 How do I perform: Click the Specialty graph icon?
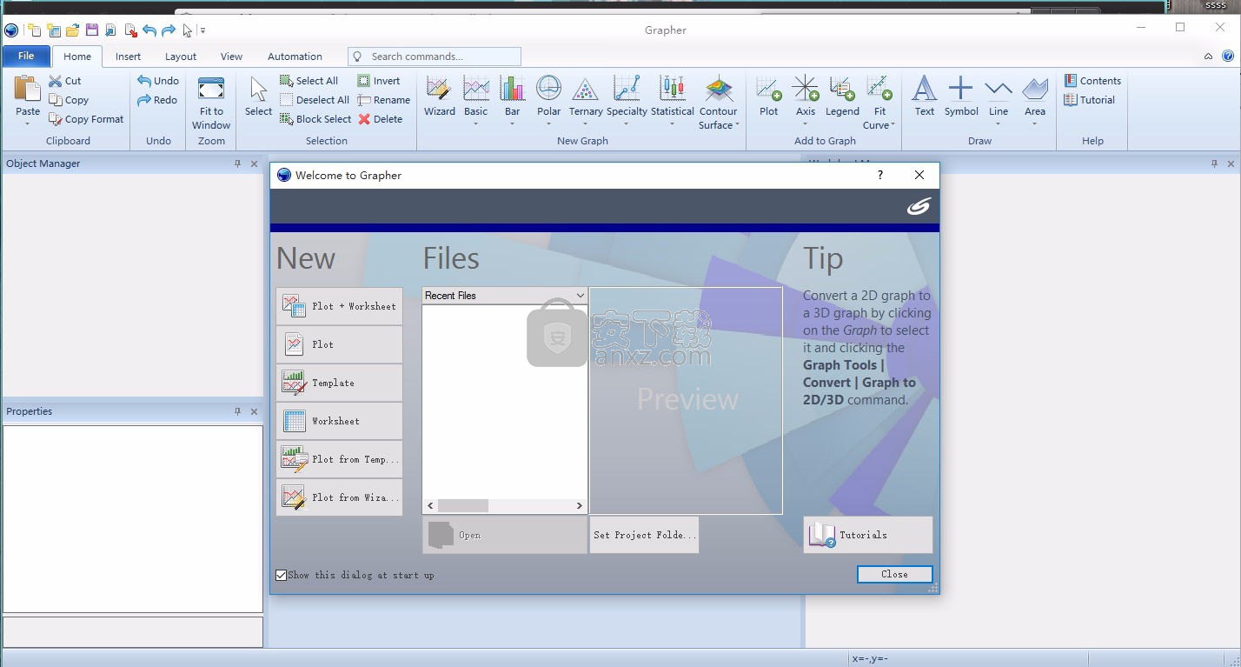pyautogui.click(x=627, y=89)
